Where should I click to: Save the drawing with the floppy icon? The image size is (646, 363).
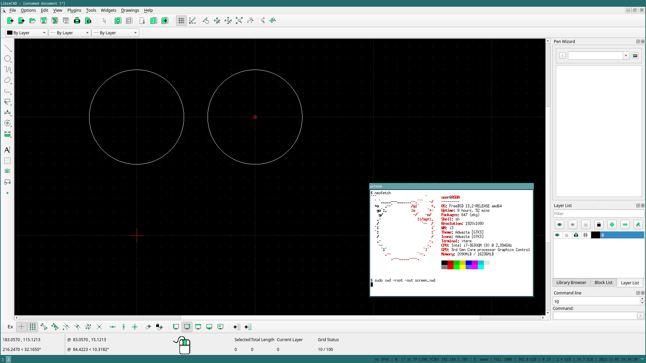coord(43,21)
